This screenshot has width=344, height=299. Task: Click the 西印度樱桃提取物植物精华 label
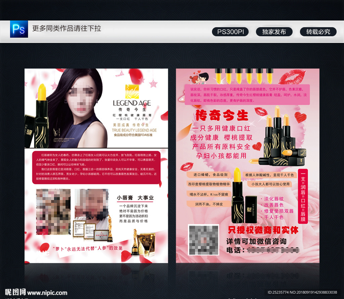point(209,184)
